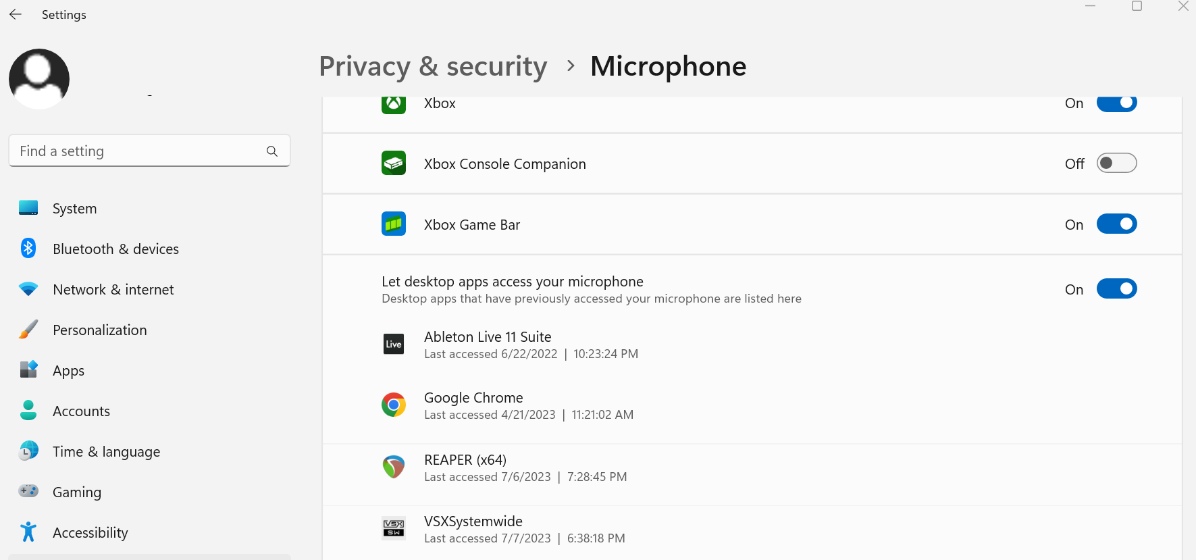Click the REAPER (x64) entry name
Screen dimensions: 1196x560
pyautogui.click(x=465, y=460)
